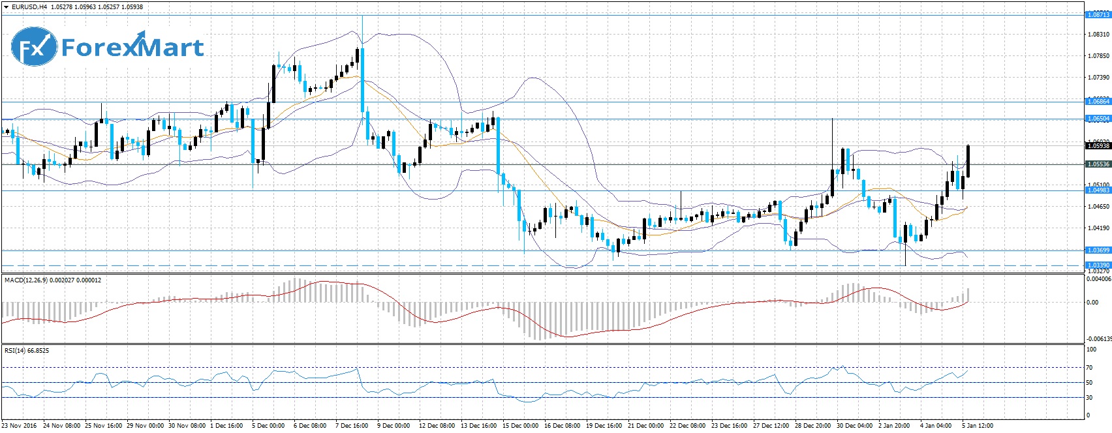Click the MACD scale value 0.004006

[x=1099, y=278]
